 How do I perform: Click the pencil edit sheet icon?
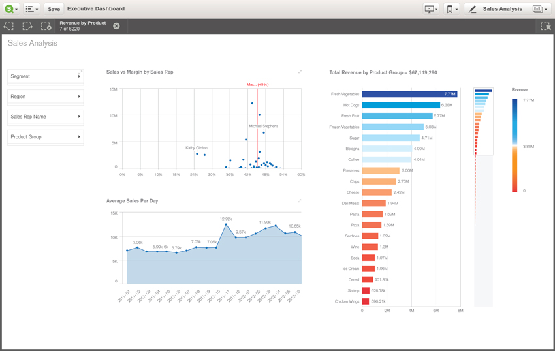tap(472, 9)
